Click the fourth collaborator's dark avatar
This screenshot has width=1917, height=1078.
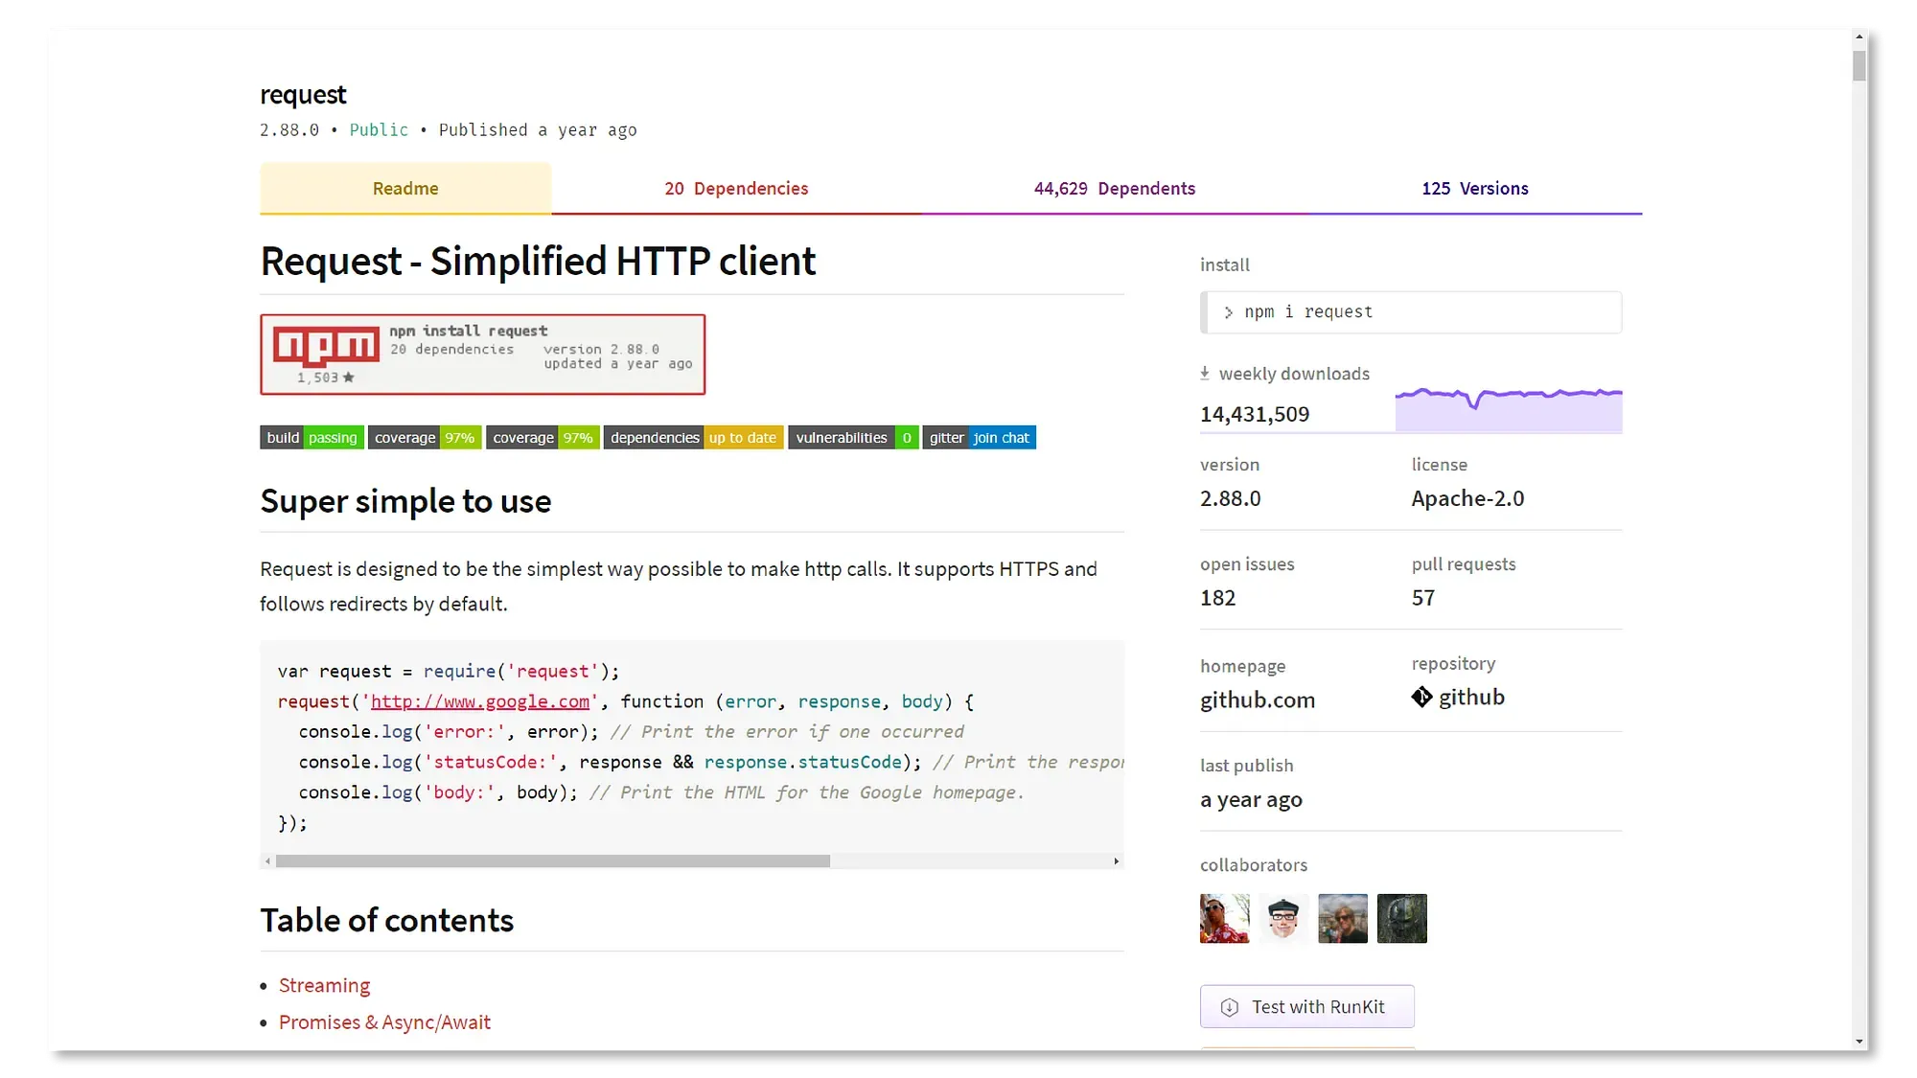coord(1401,919)
